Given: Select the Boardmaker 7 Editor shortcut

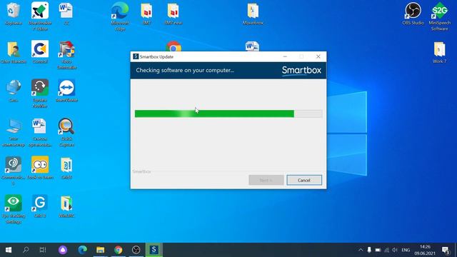Looking at the screenshot, I should click(40, 16).
